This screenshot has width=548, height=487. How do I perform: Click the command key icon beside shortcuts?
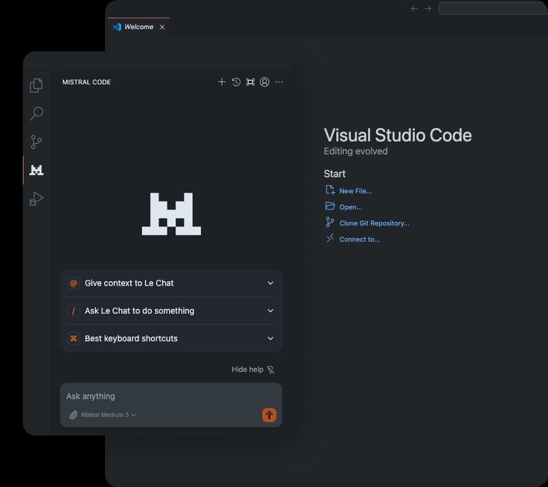[x=73, y=338]
